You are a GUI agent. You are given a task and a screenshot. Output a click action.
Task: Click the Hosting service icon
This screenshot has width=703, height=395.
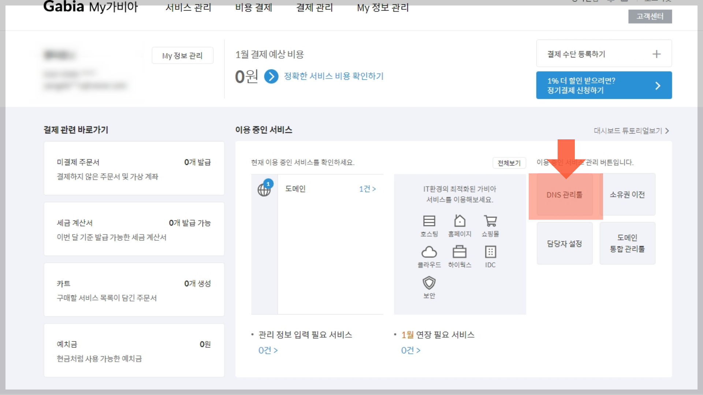pos(429,221)
